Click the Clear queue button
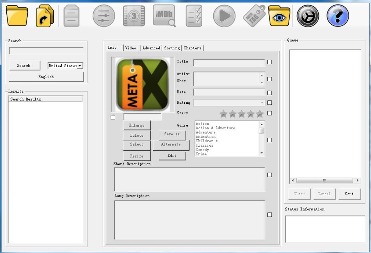371x253 pixels. pos(299,194)
